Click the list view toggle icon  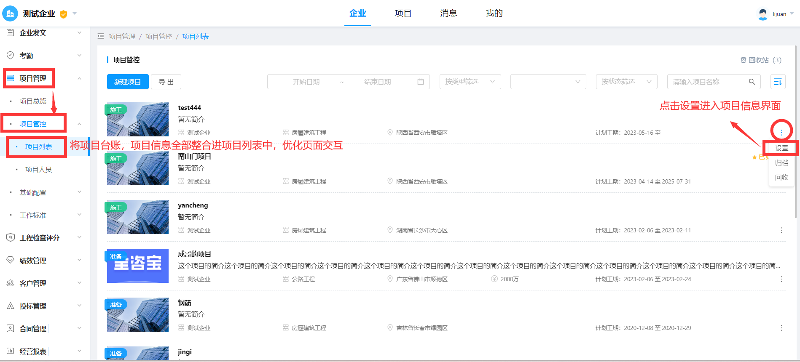[778, 82]
